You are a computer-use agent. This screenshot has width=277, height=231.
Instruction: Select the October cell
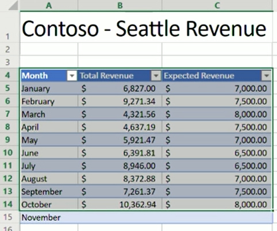coord(49,205)
